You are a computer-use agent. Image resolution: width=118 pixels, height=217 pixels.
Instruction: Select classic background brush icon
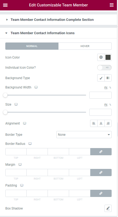101,78
